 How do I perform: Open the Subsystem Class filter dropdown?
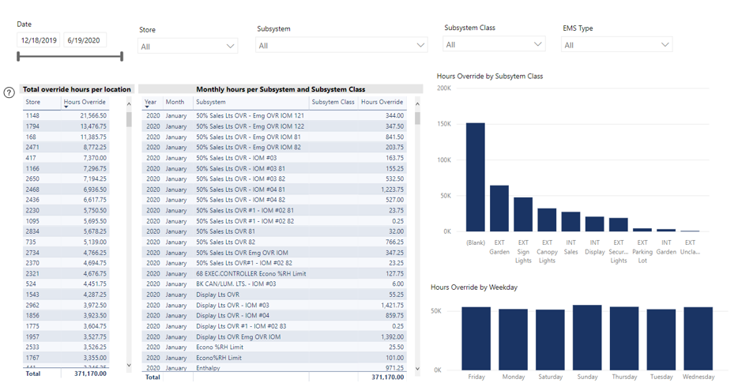494,45
